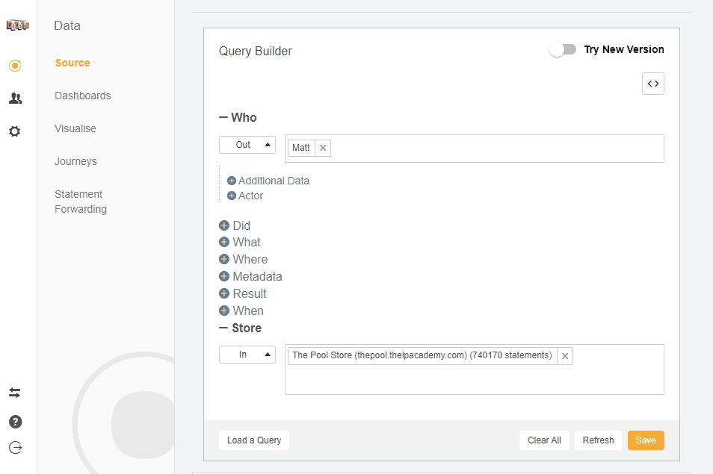Open the Users section via people icon
The height and width of the screenshot is (474, 713).
(x=15, y=98)
